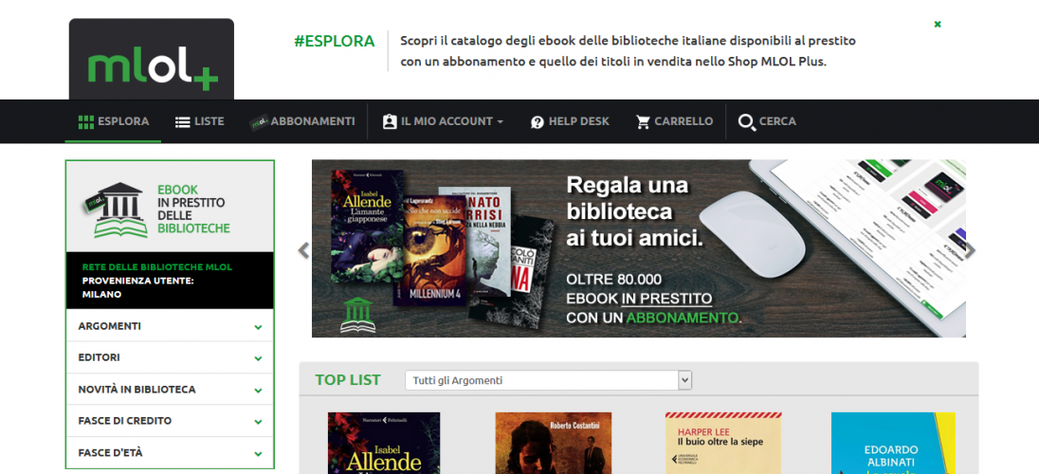Open Roberto Costantini book cover
Image resolution: width=1039 pixels, height=474 pixels.
click(554, 443)
